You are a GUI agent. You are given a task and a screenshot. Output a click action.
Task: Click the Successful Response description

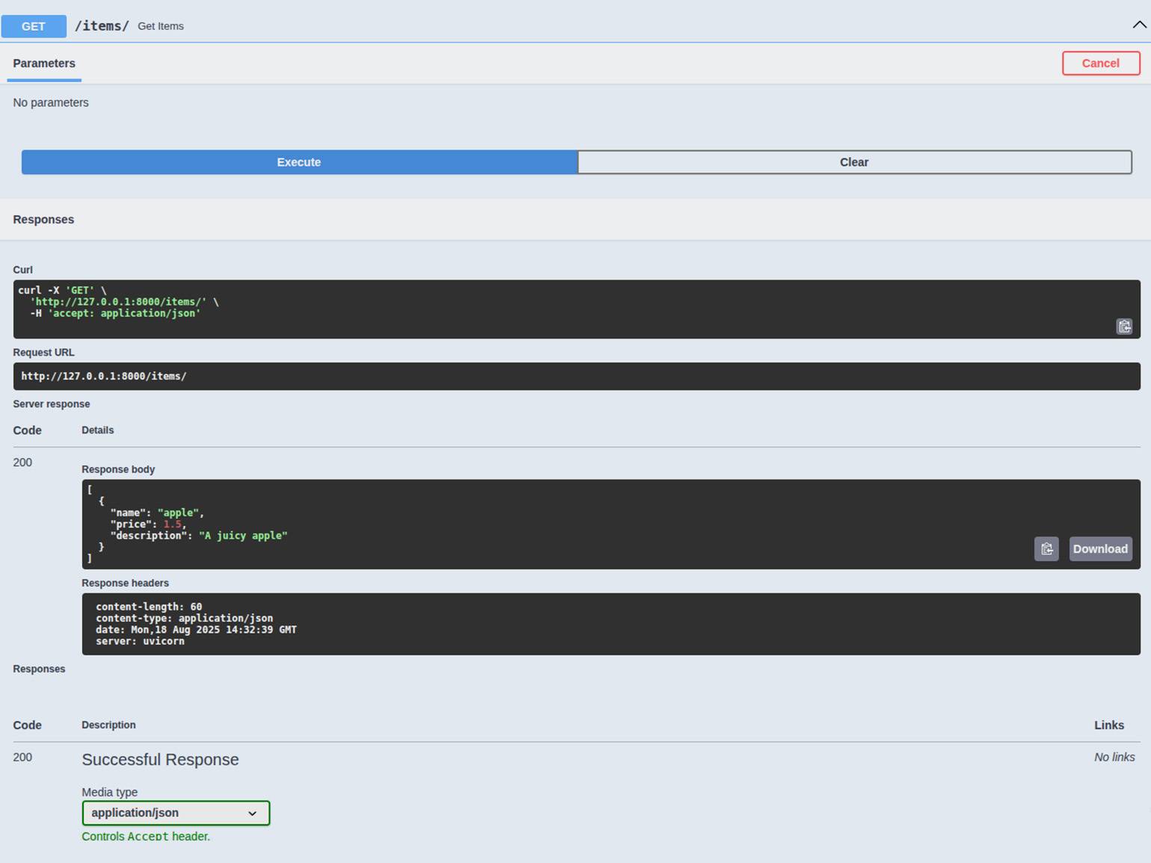160,759
